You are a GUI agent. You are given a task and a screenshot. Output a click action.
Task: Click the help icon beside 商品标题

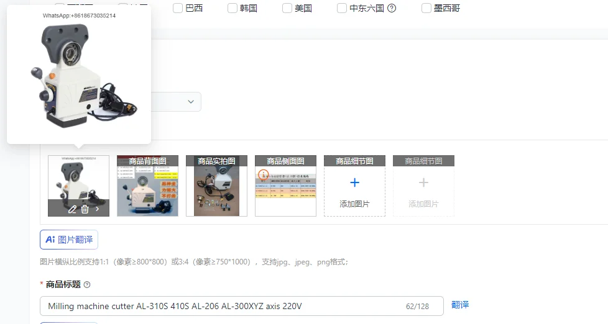[87, 284]
